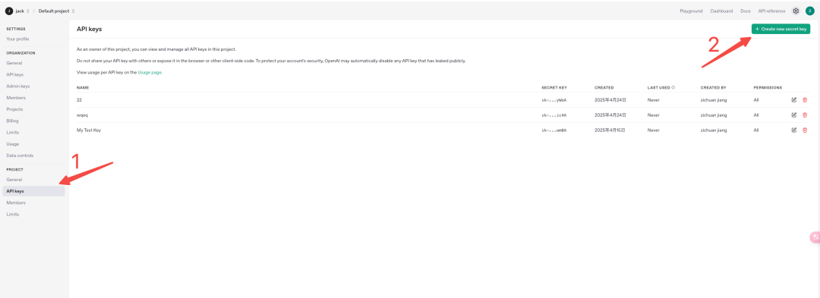Click the API keys page heading
This screenshot has height=298, width=820.
click(x=89, y=30)
